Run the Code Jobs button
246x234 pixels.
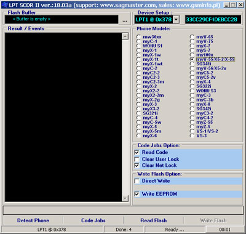(93, 220)
